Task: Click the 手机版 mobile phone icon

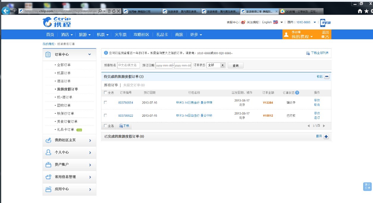Action: click(323, 22)
